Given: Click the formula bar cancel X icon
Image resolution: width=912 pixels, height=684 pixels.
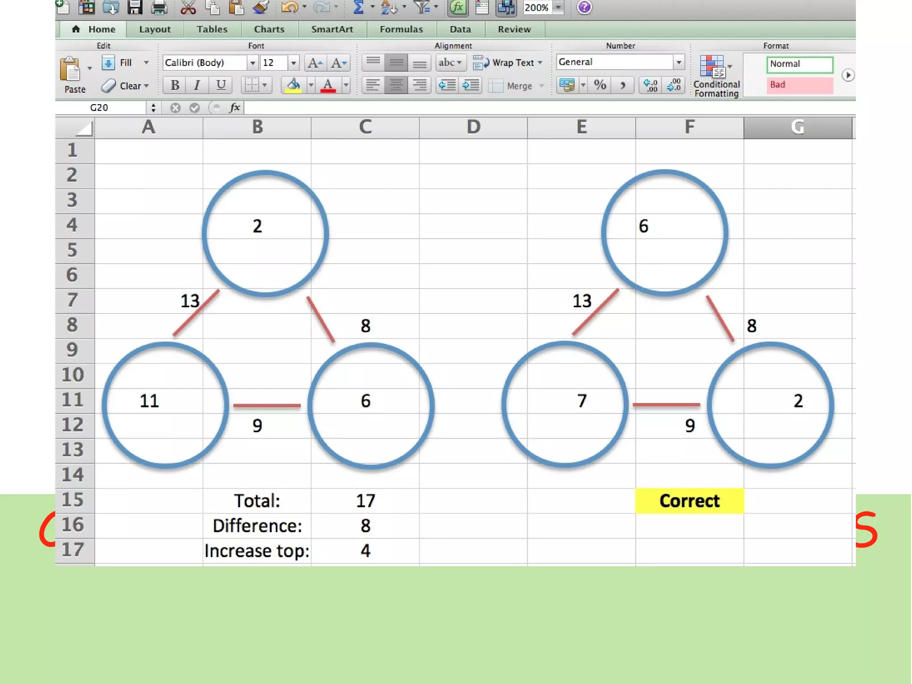Looking at the screenshot, I should (175, 108).
